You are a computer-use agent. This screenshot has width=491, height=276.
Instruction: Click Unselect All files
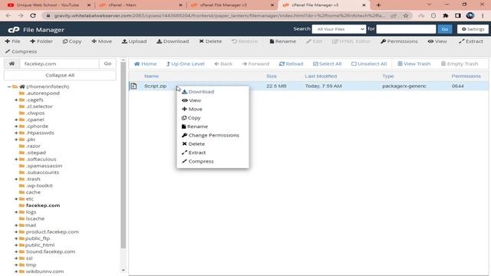(x=369, y=64)
